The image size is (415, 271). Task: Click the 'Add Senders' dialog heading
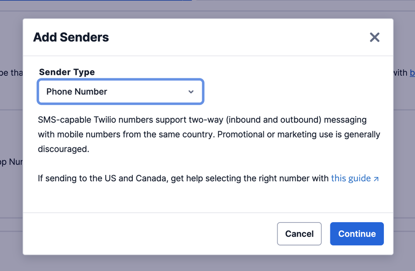coord(71,37)
